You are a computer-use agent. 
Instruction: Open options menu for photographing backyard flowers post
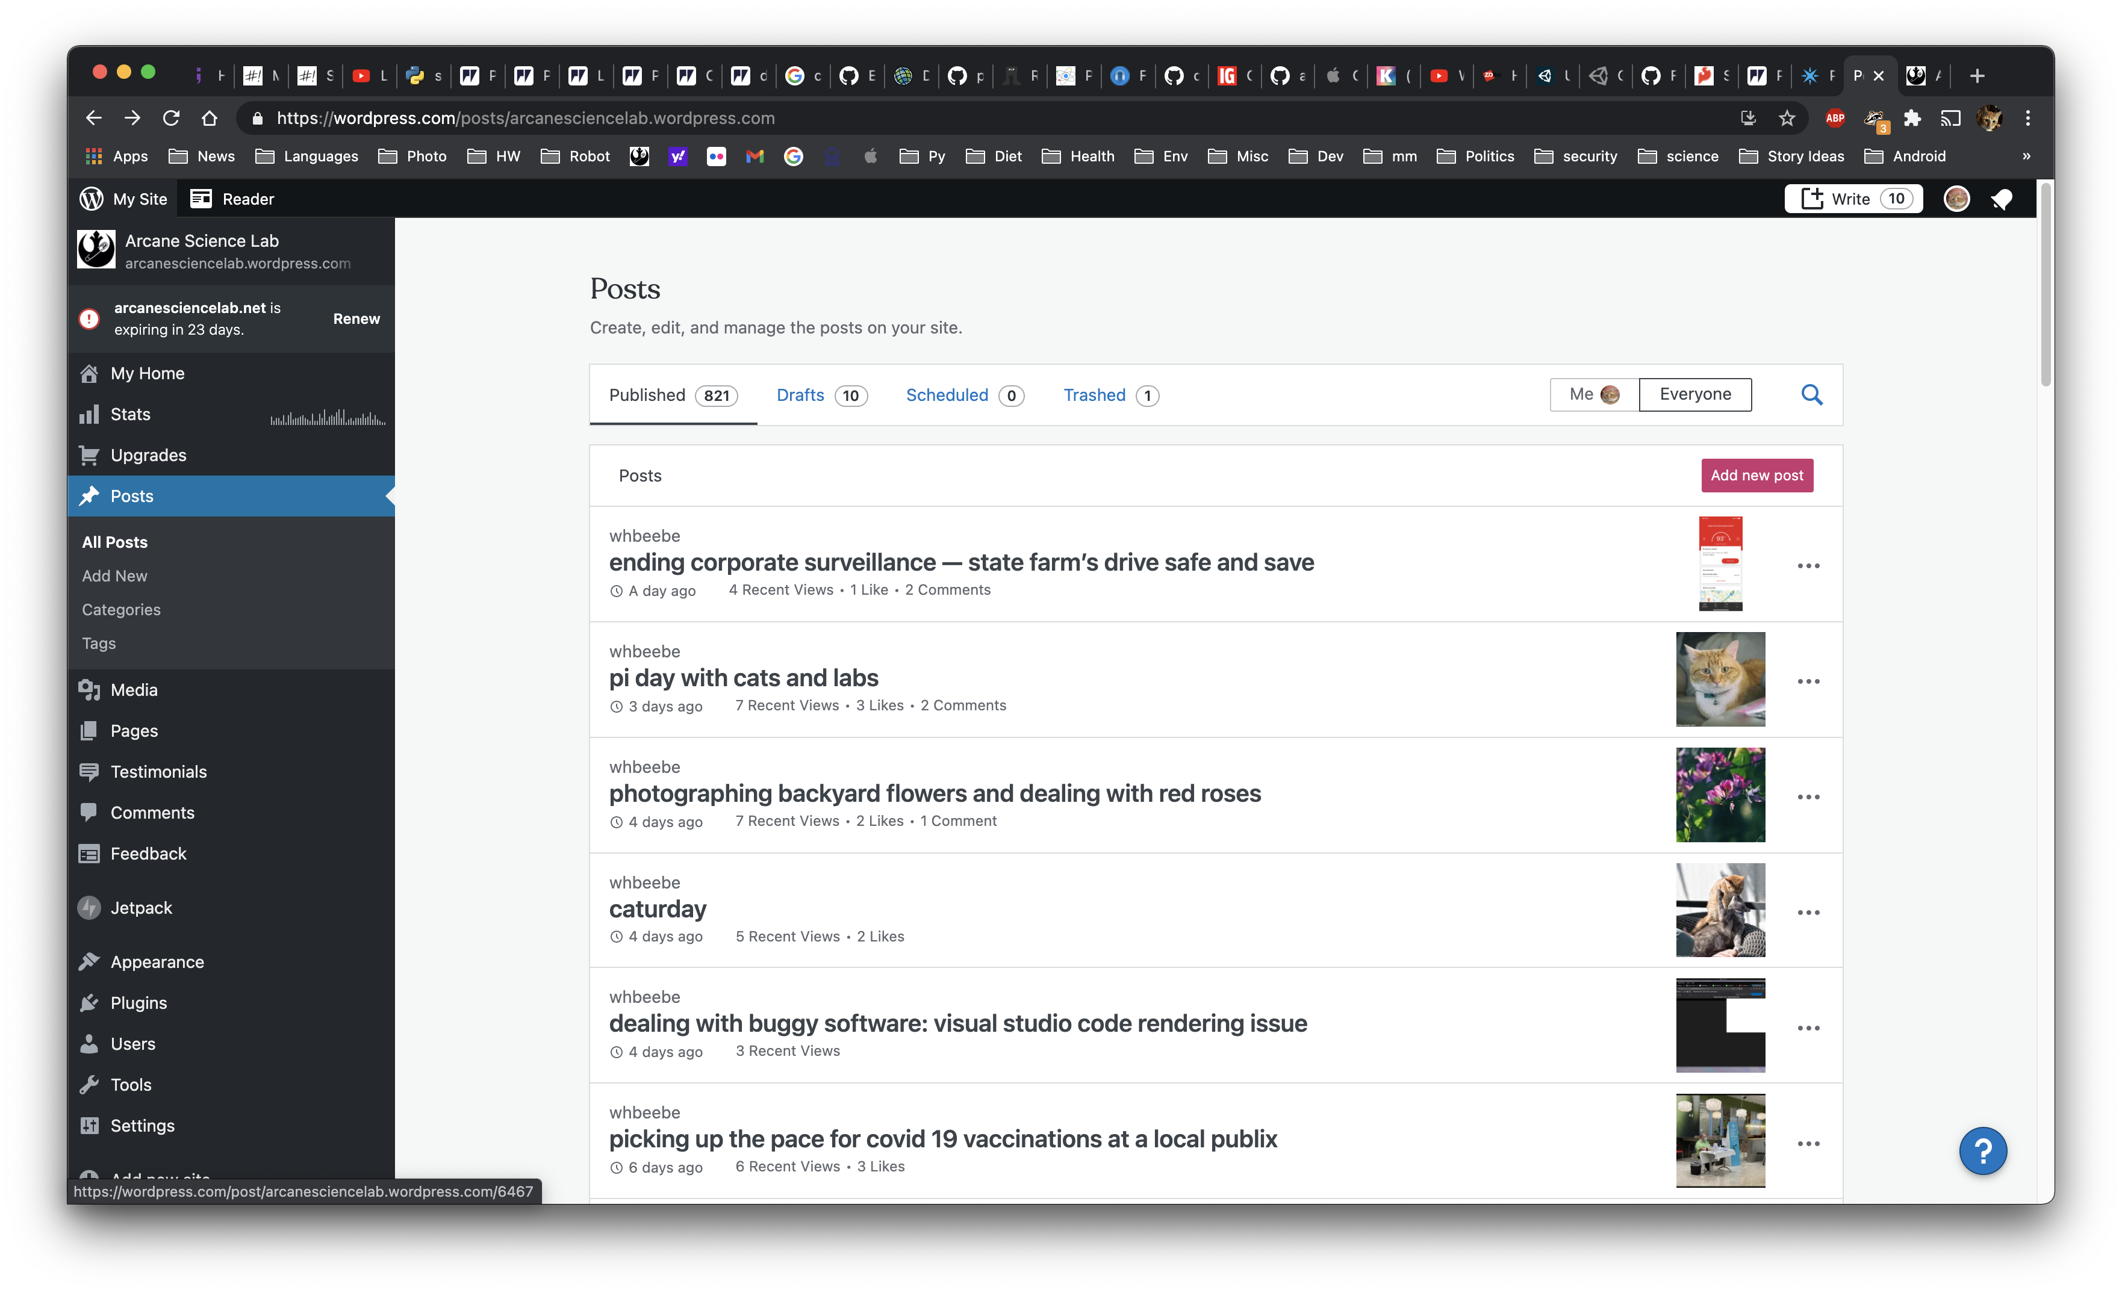[1808, 796]
